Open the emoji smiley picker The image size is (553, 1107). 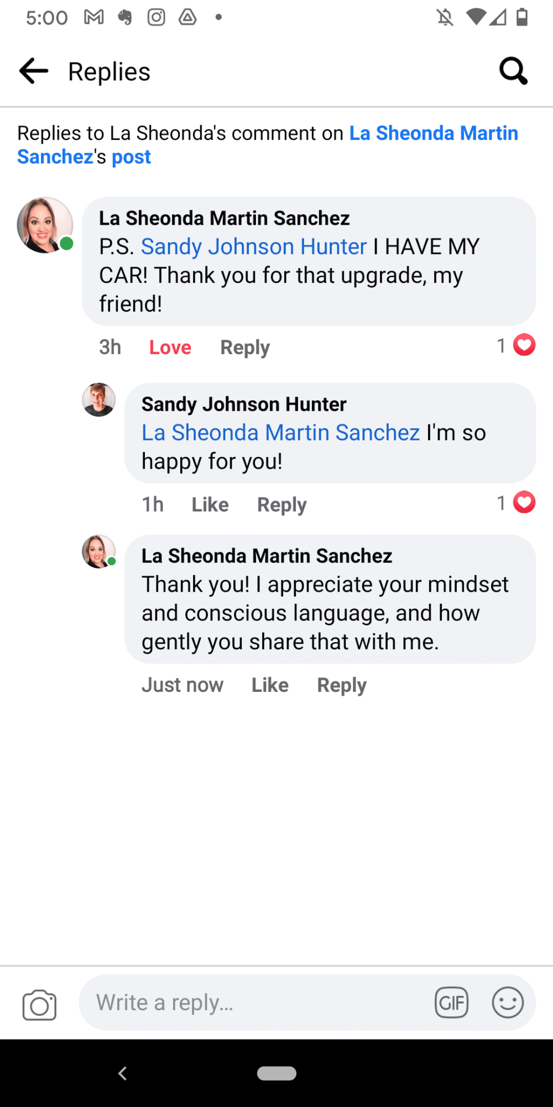[x=508, y=1002]
